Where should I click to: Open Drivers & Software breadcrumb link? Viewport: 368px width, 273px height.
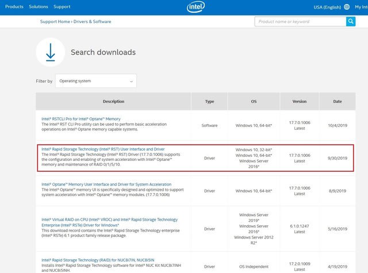click(x=92, y=22)
